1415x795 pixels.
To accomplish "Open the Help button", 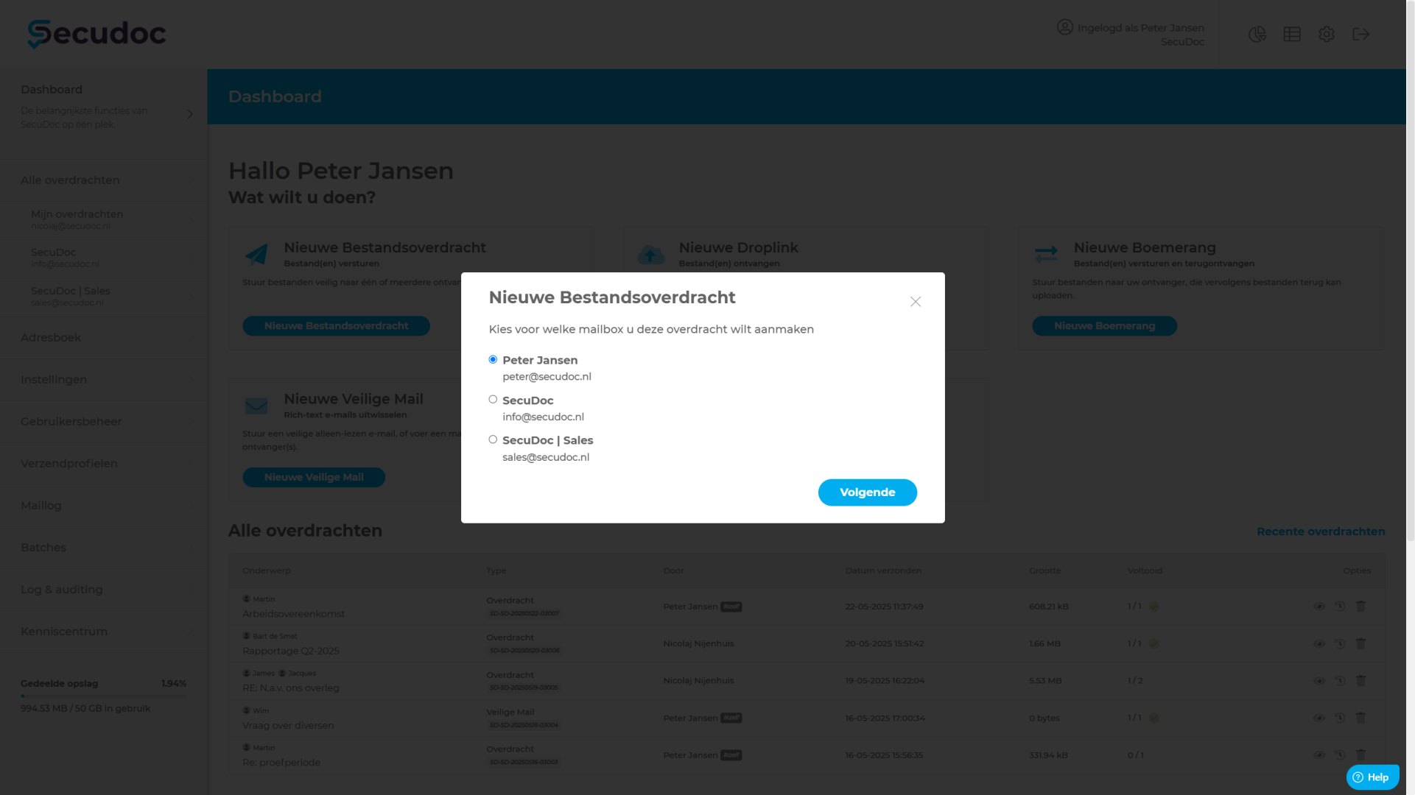I will click(x=1372, y=777).
